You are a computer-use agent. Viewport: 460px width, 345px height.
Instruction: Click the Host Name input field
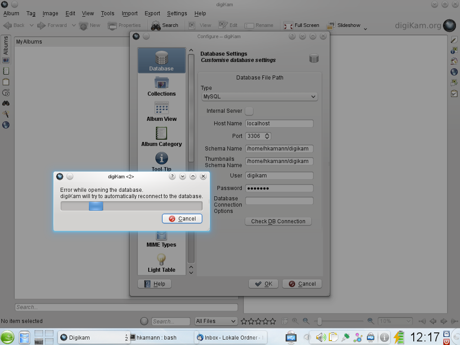point(279,124)
